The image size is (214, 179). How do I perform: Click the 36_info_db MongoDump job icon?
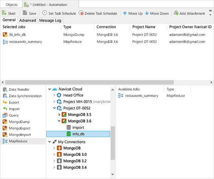click(x=5, y=34)
